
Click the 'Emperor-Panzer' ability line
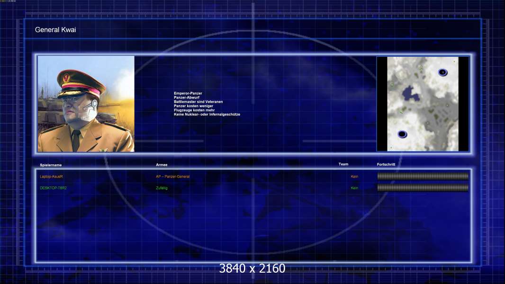coord(188,93)
